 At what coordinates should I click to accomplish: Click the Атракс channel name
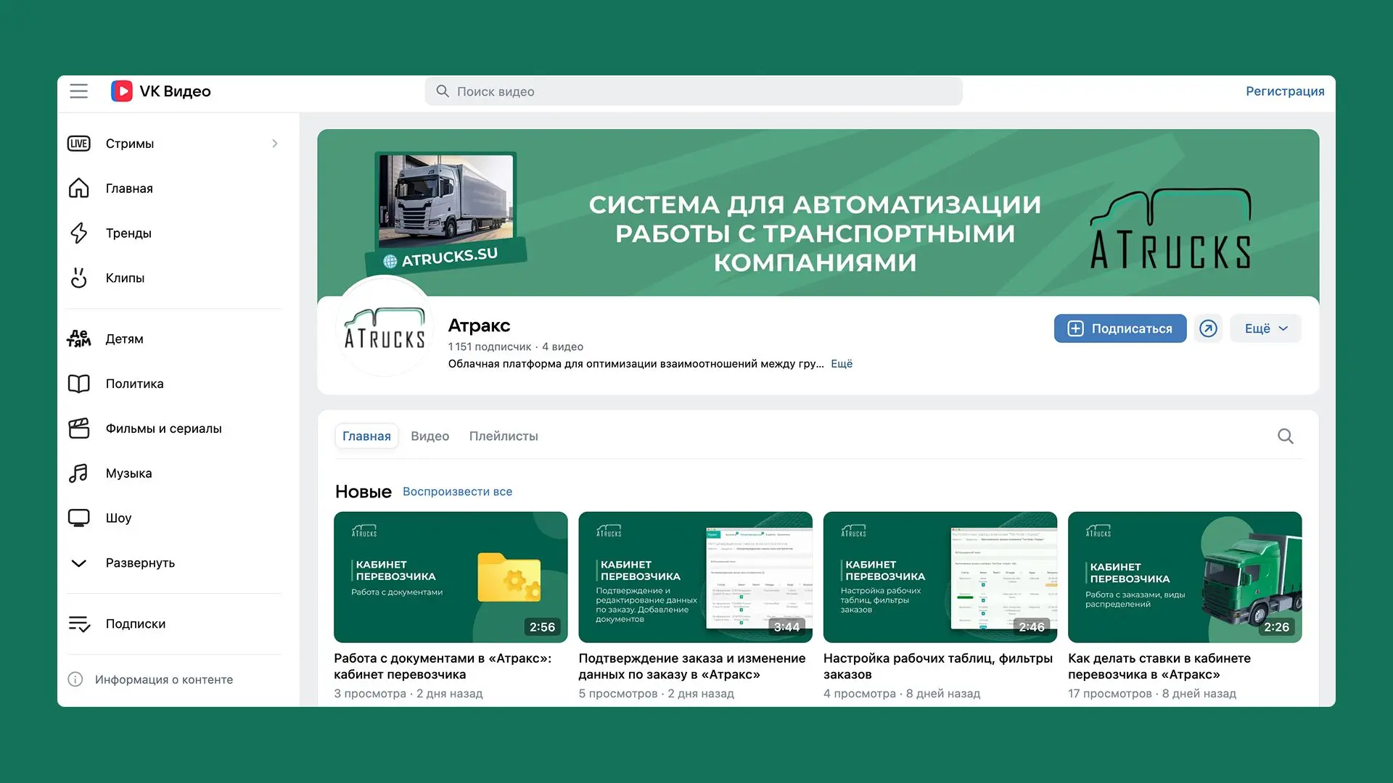(x=479, y=326)
